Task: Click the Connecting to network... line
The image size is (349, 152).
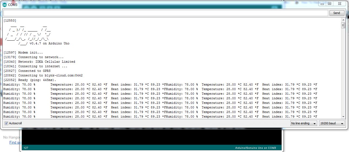Action: pyautogui.click(x=33, y=57)
